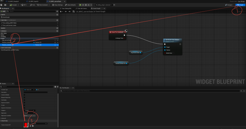Switch to Designer mode
This screenshot has height=129, width=246.
point(229,5)
